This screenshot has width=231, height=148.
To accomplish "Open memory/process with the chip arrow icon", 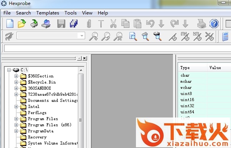I will [x=34, y=24].
